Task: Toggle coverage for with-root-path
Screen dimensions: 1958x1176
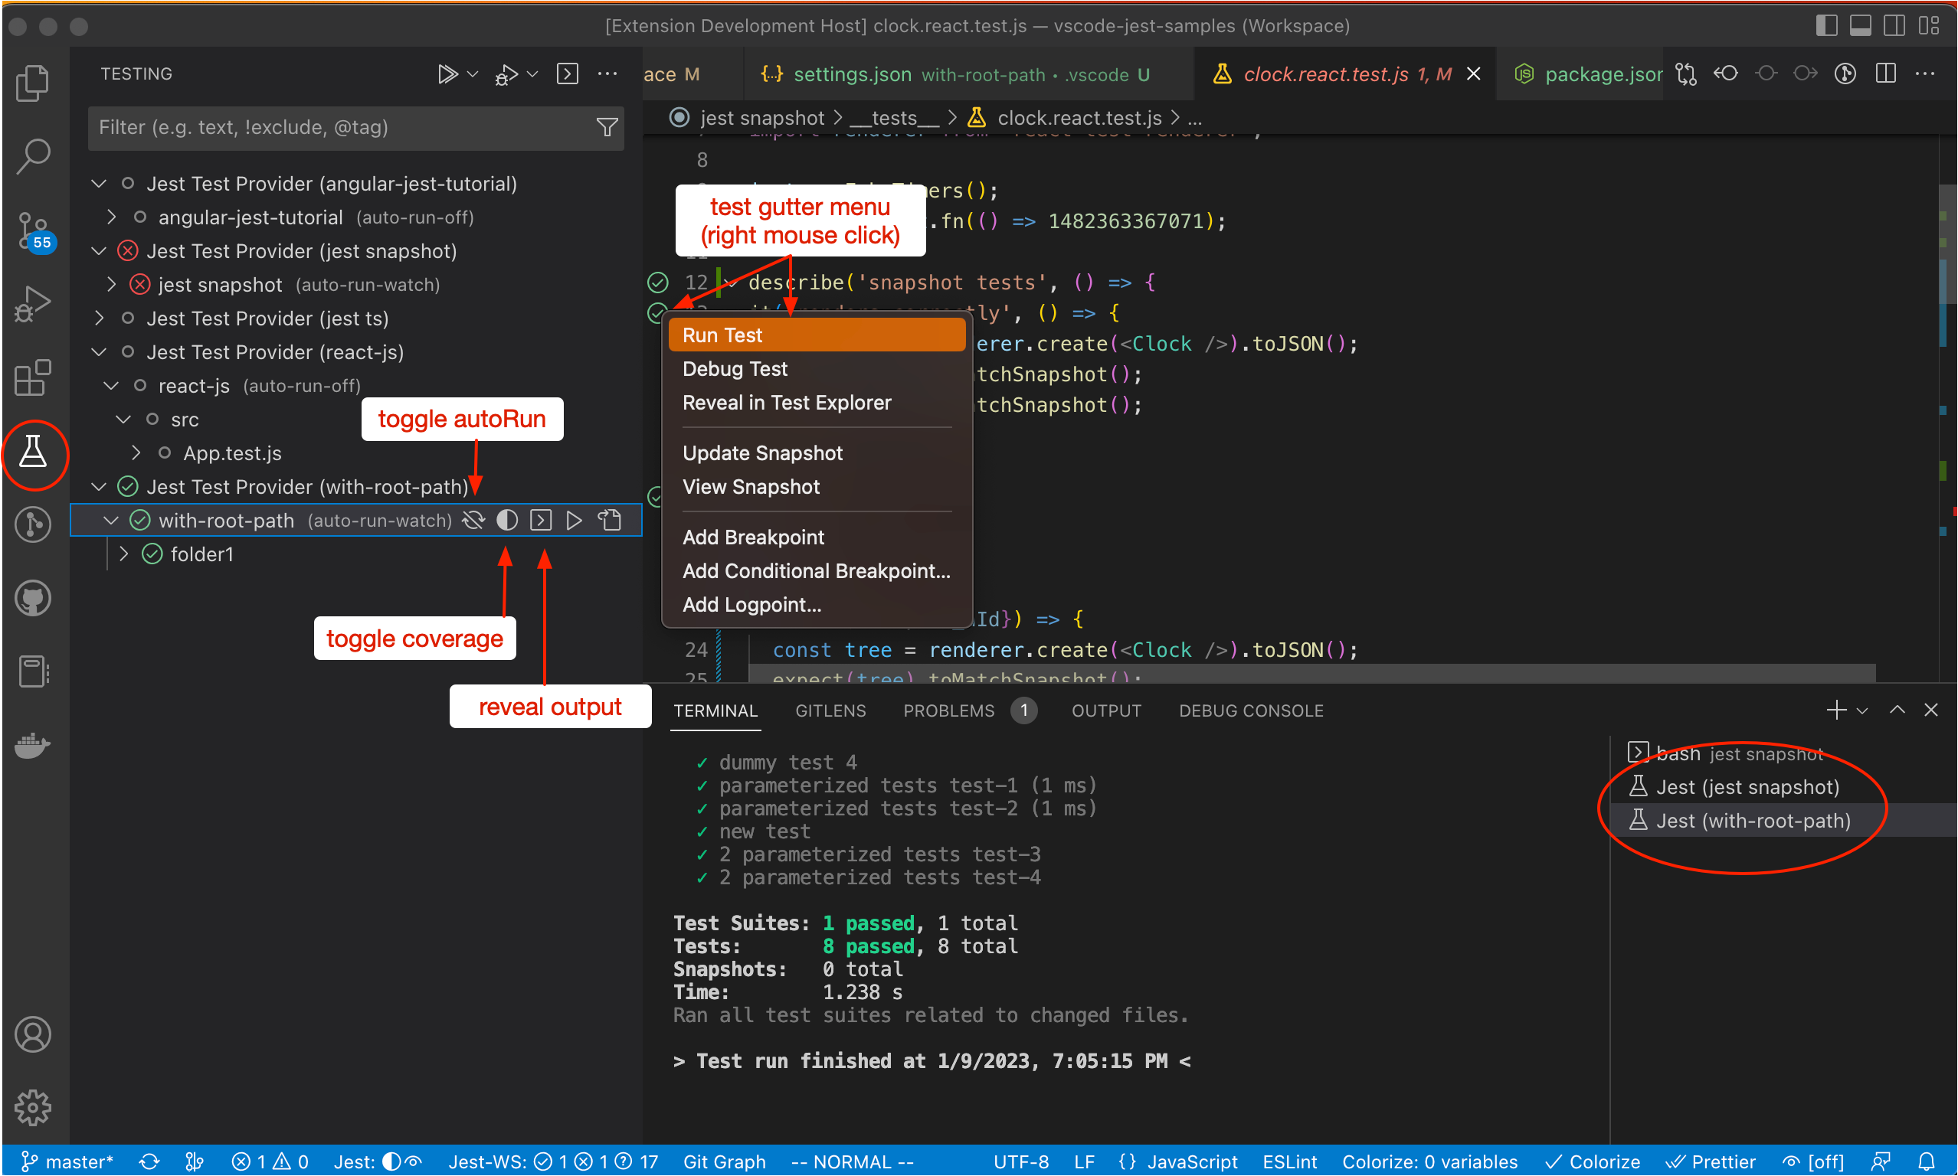Action: [507, 521]
